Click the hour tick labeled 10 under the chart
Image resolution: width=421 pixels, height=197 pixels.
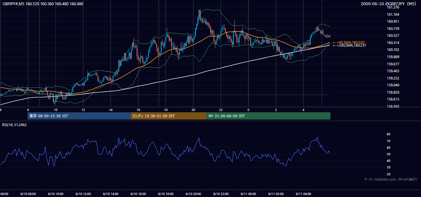(x=56, y=110)
